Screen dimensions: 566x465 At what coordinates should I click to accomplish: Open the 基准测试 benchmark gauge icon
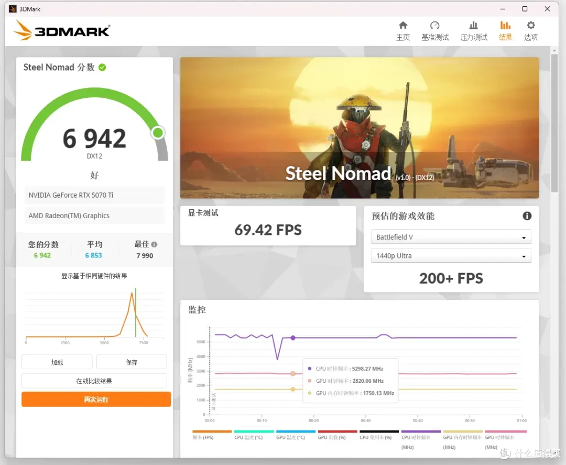[434, 25]
